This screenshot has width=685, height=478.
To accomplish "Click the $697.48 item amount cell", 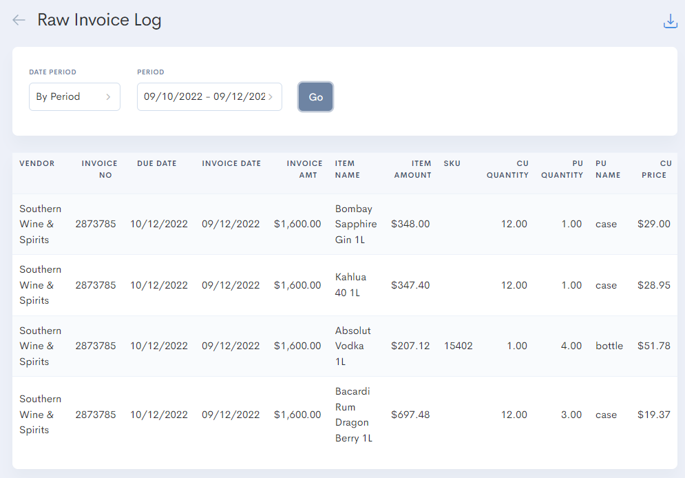I will pyautogui.click(x=410, y=415).
